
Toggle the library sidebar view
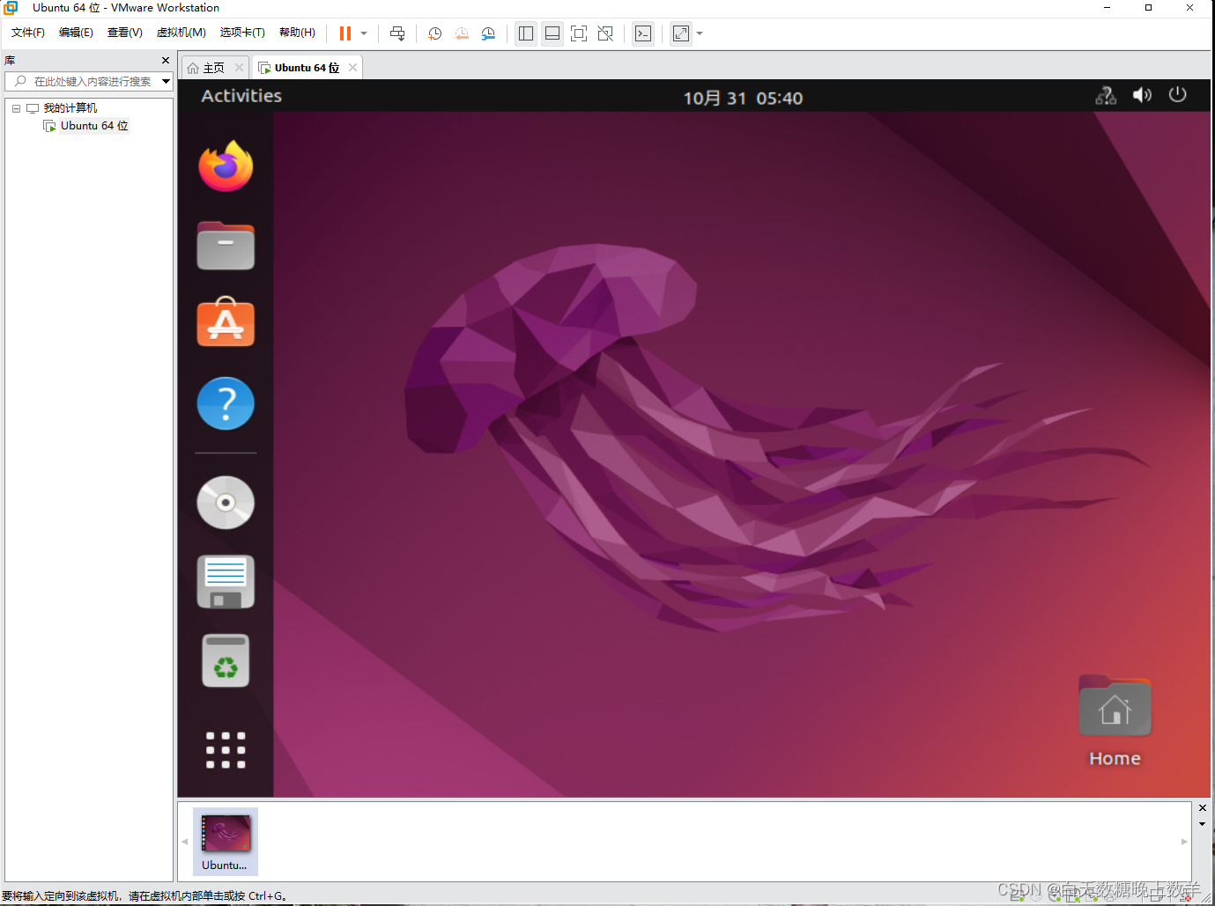[526, 33]
